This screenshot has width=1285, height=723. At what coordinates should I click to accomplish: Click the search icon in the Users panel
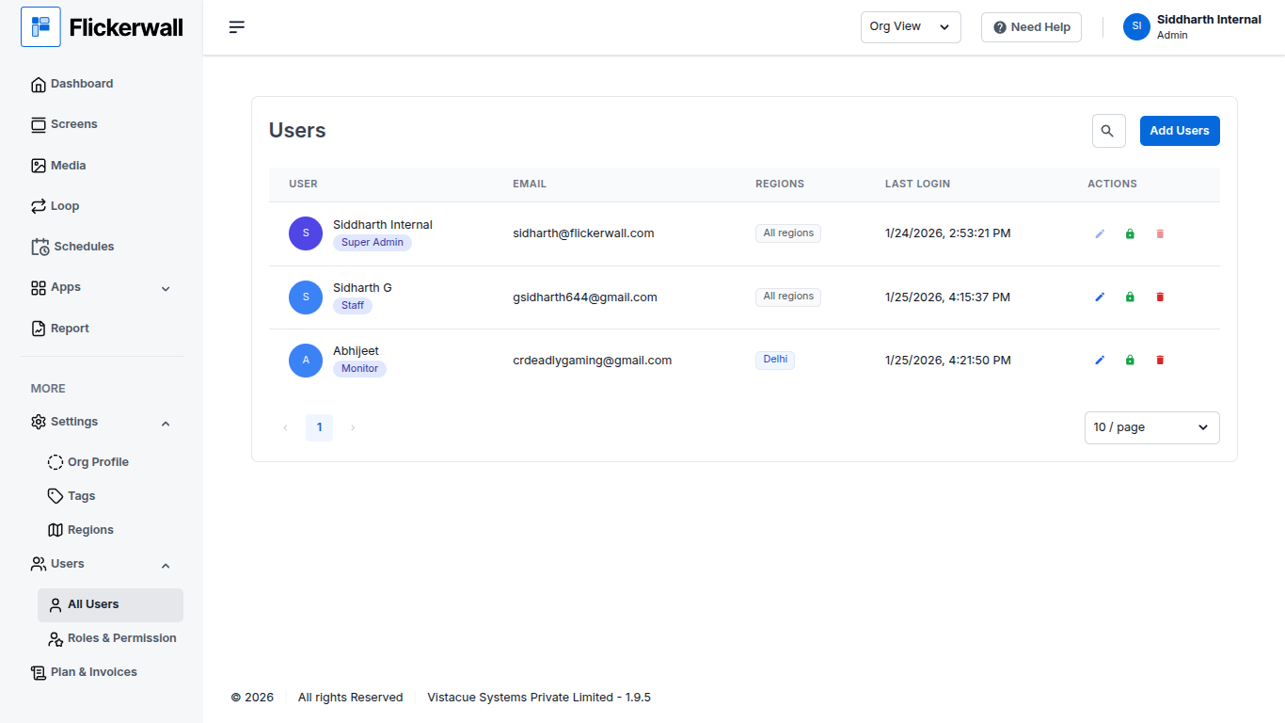click(1108, 131)
